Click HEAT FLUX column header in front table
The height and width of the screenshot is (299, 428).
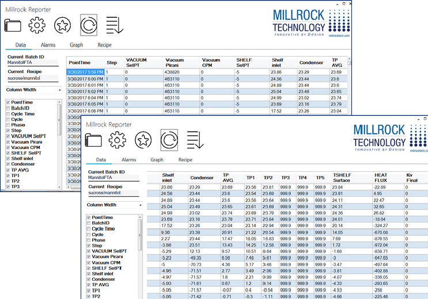click(388, 178)
